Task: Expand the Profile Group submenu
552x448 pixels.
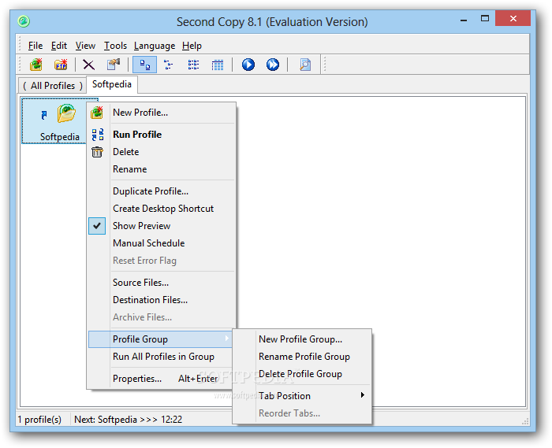Action: 161,339
